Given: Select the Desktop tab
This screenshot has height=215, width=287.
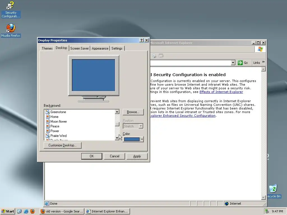Looking at the screenshot, I should coord(61,48).
